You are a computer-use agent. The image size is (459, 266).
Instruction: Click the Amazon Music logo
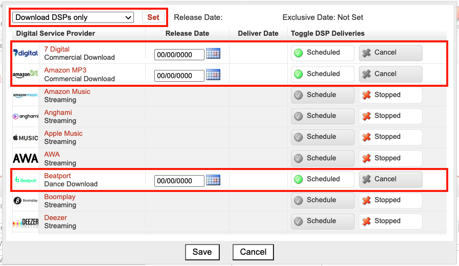[26, 95]
